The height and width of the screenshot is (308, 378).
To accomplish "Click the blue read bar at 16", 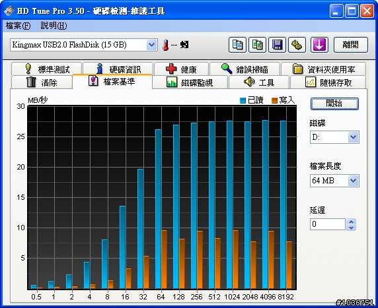I will point(122,247).
